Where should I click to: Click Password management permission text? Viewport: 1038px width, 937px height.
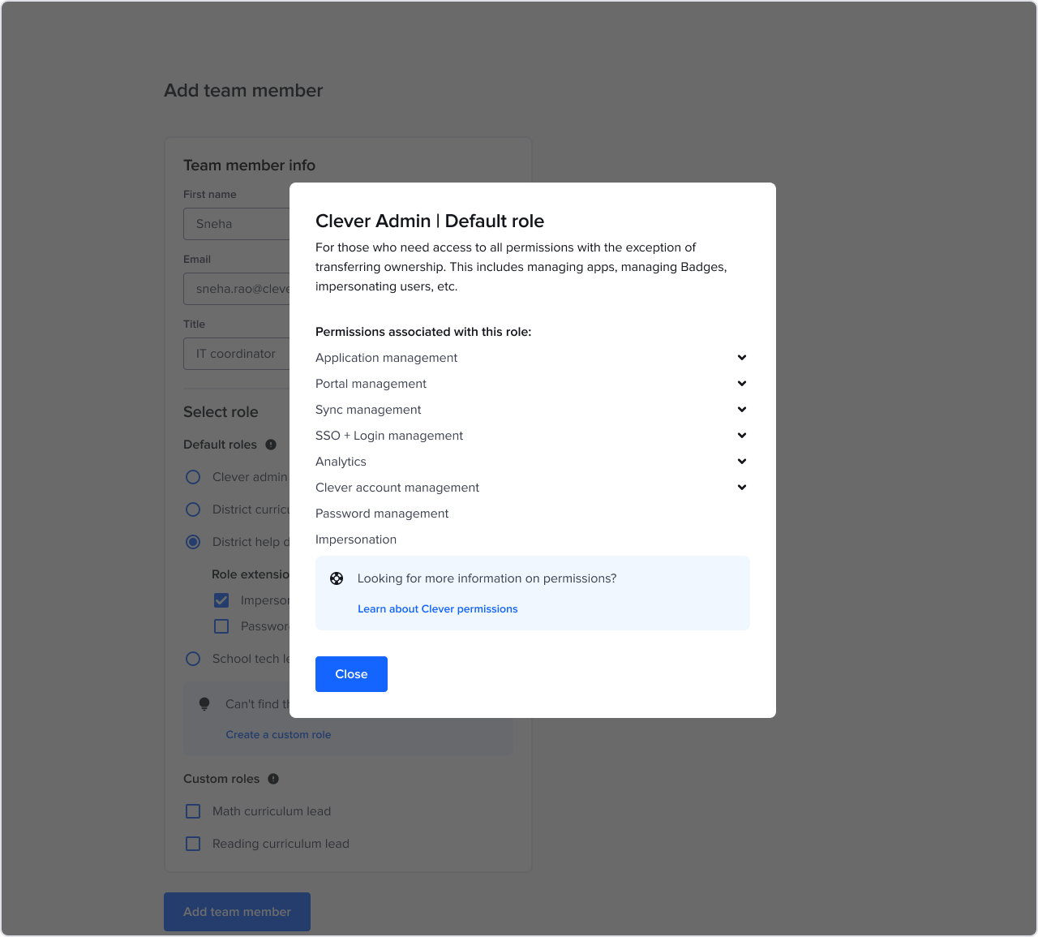click(x=382, y=514)
